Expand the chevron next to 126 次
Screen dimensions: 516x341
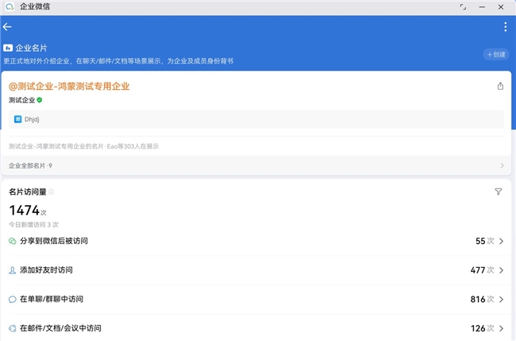pyautogui.click(x=501, y=328)
